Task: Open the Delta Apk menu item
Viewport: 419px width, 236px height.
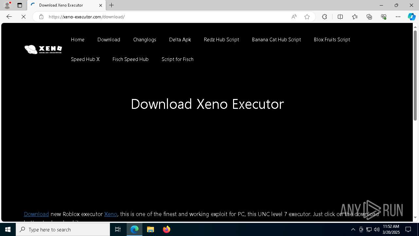Action: coord(180,40)
